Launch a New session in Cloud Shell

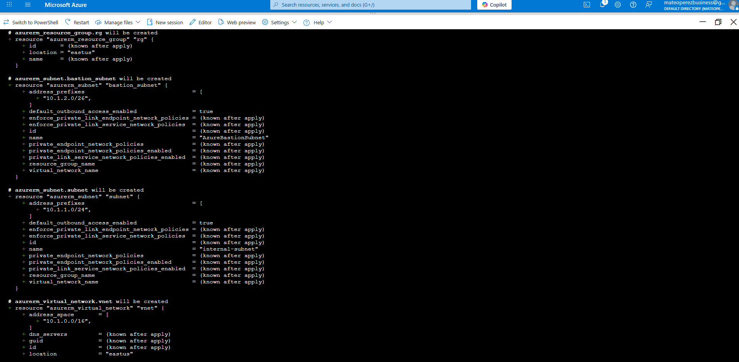pyautogui.click(x=165, y=22)
